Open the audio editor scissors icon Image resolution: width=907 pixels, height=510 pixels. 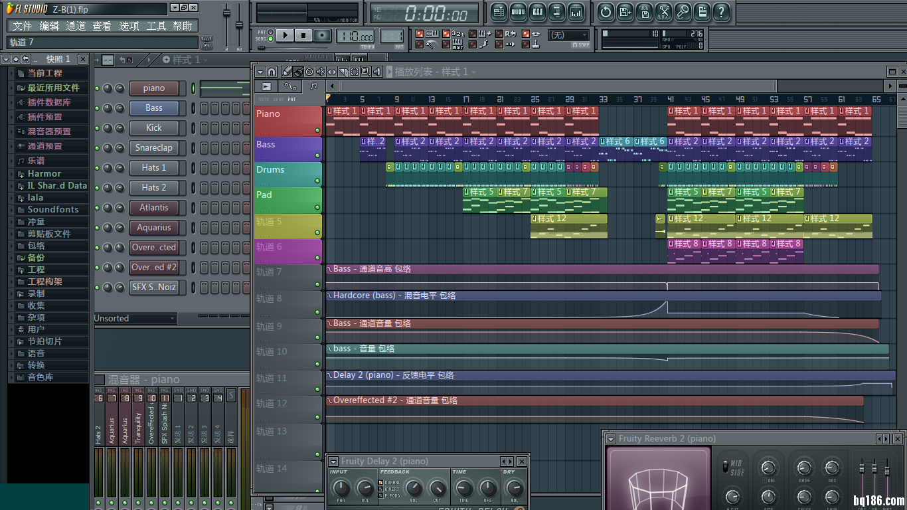click(663, 12)
